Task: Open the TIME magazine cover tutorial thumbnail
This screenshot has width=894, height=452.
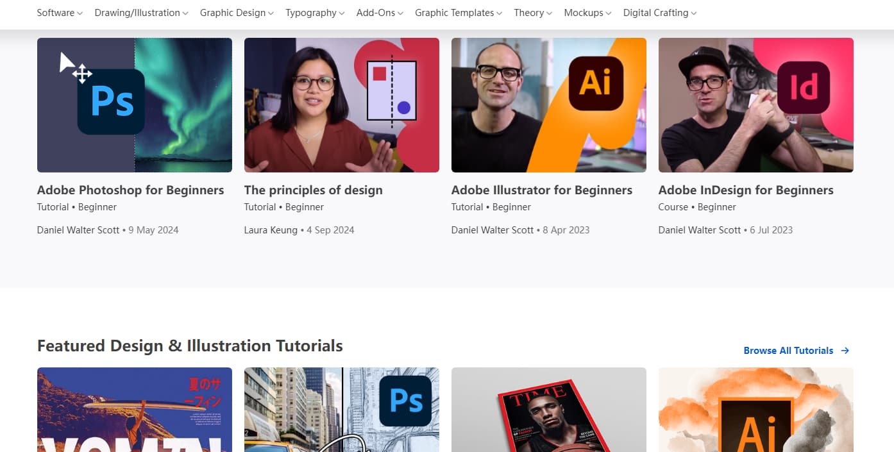Action: point(549,410)
